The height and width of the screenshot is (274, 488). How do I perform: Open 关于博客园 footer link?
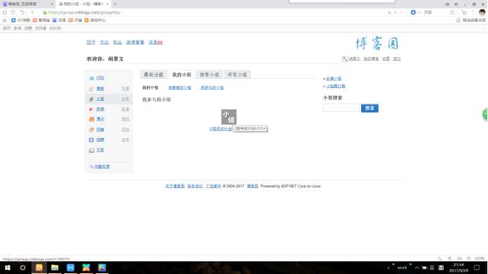[175, 186]
